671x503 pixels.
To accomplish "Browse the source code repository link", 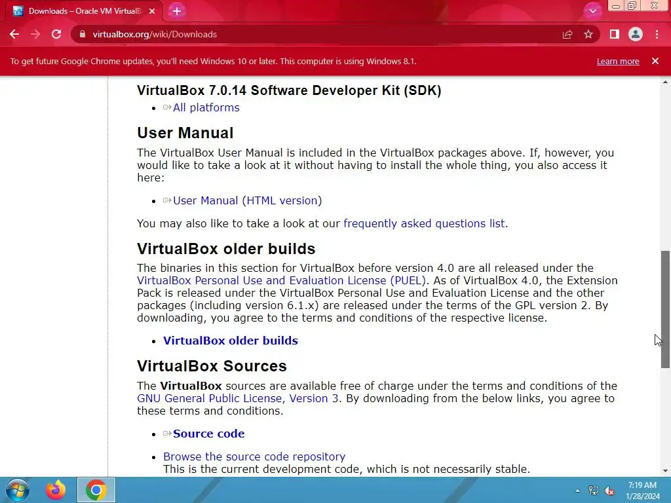I will [254, 456].
